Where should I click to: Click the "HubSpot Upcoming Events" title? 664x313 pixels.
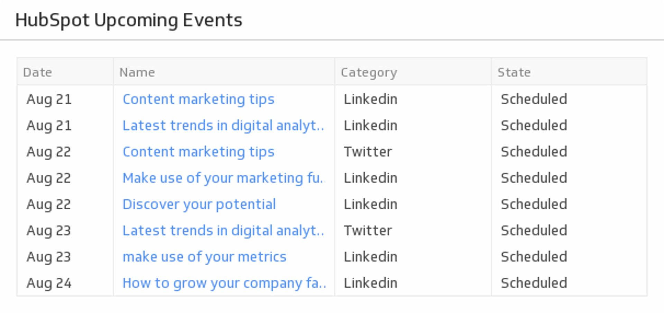(129, 20)
